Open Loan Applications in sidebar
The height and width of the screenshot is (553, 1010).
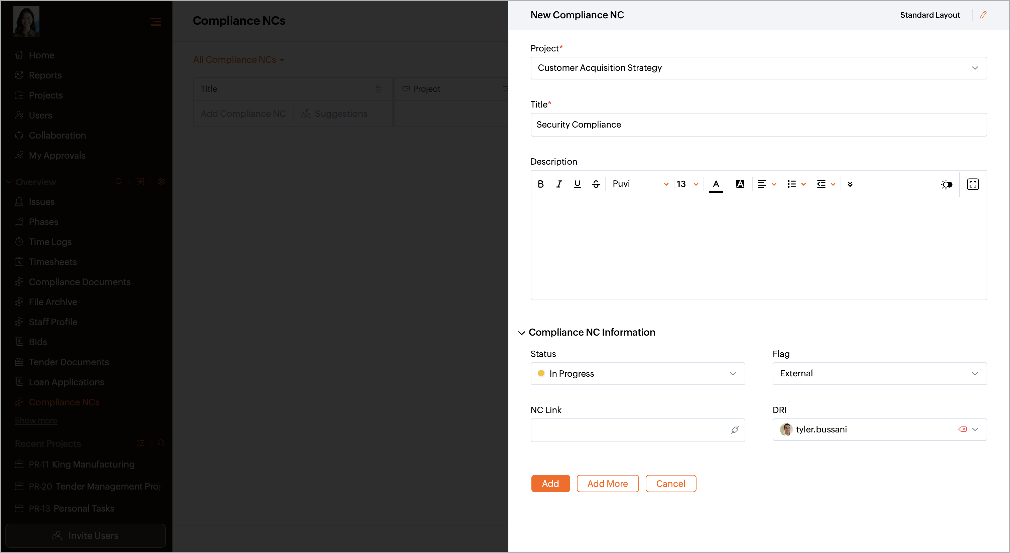59,382
